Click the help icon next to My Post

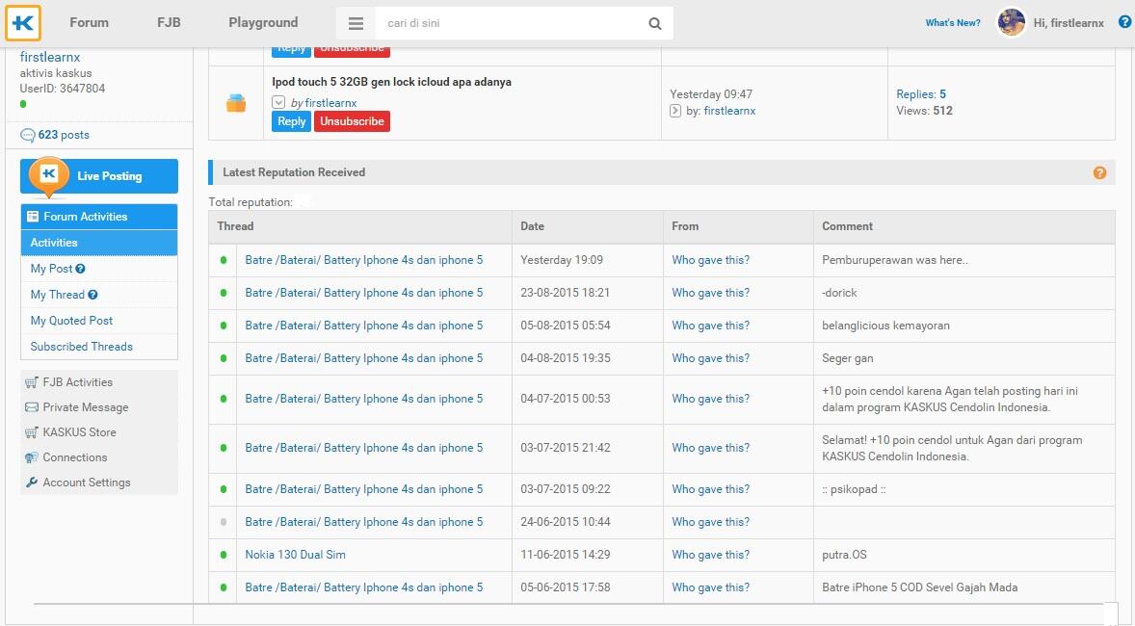click(80, 269)
